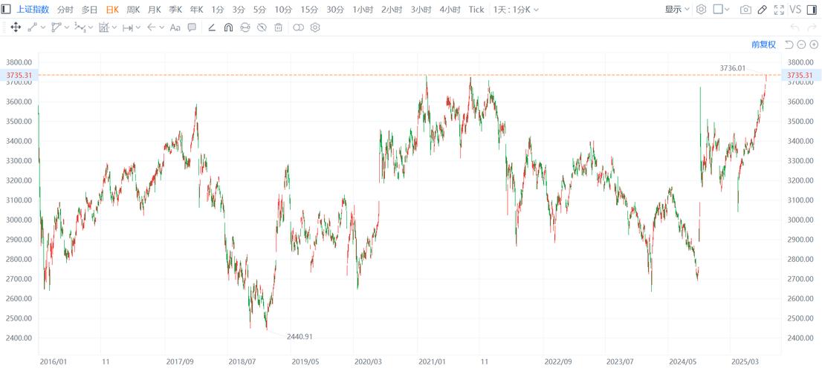The width and height of the screenshot is (822, 371).
Task: Switch to 周K weekly chart
Action: pyautogui.click(x=133, y=10)
